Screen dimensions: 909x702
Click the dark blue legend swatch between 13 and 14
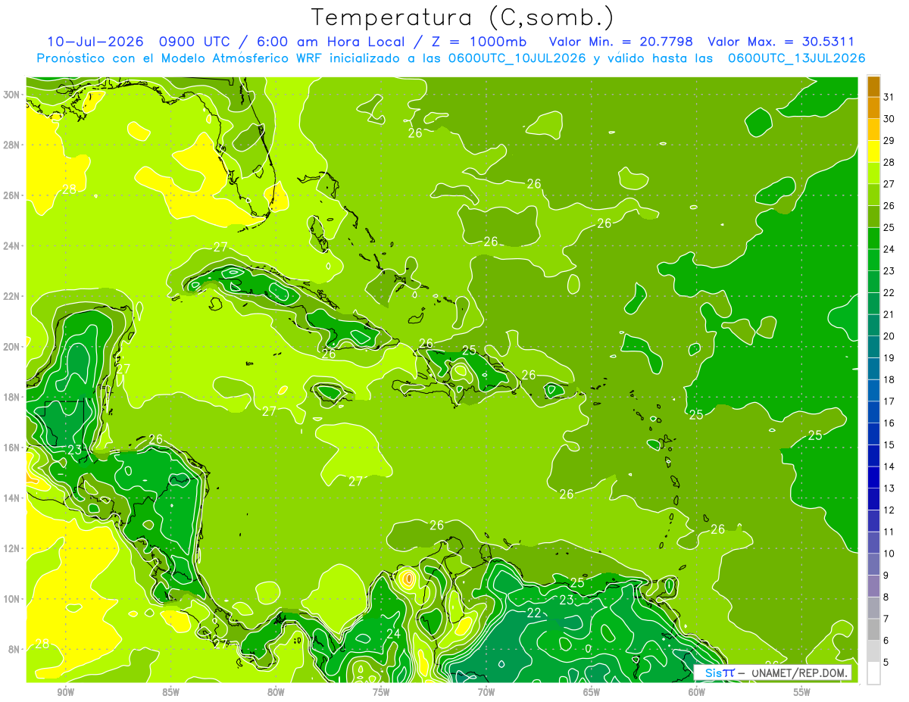tap(873, 478)
